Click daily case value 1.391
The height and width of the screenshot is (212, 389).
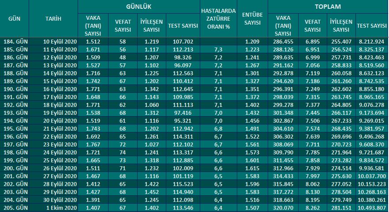click(93, 200)
